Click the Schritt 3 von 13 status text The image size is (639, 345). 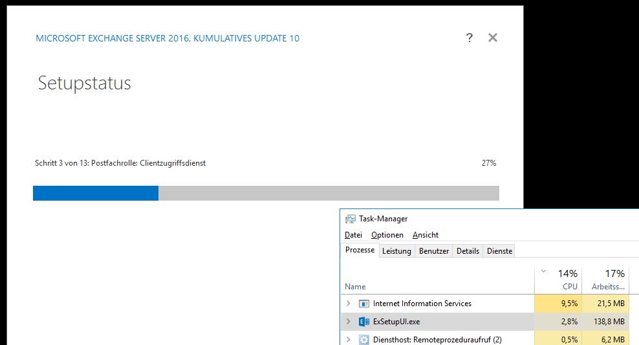(x=120, y=163)
